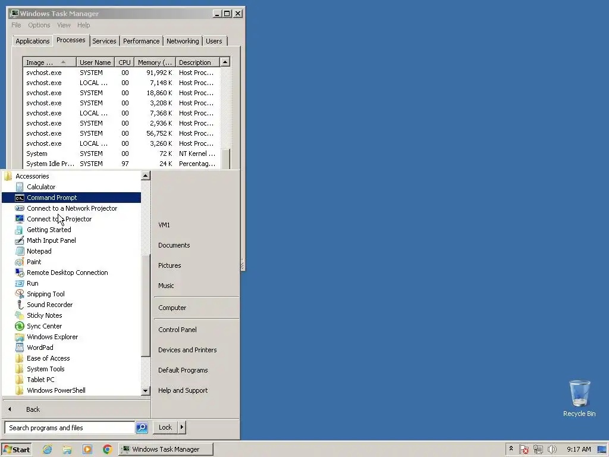Show hidden tray icons arrow

click(x=511, y=449)
